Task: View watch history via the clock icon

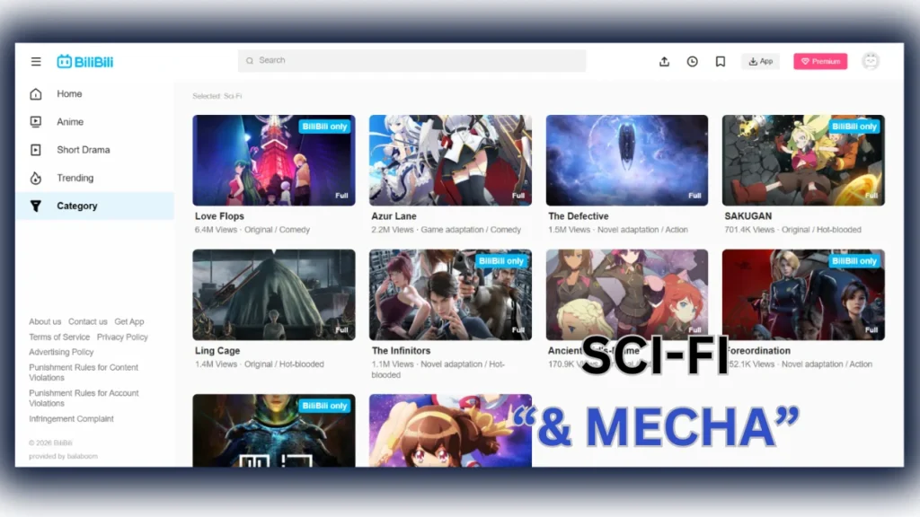Action: point(692,61)
